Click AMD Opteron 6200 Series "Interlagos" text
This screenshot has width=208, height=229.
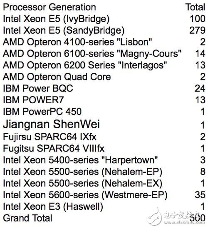tap(85, 65)
